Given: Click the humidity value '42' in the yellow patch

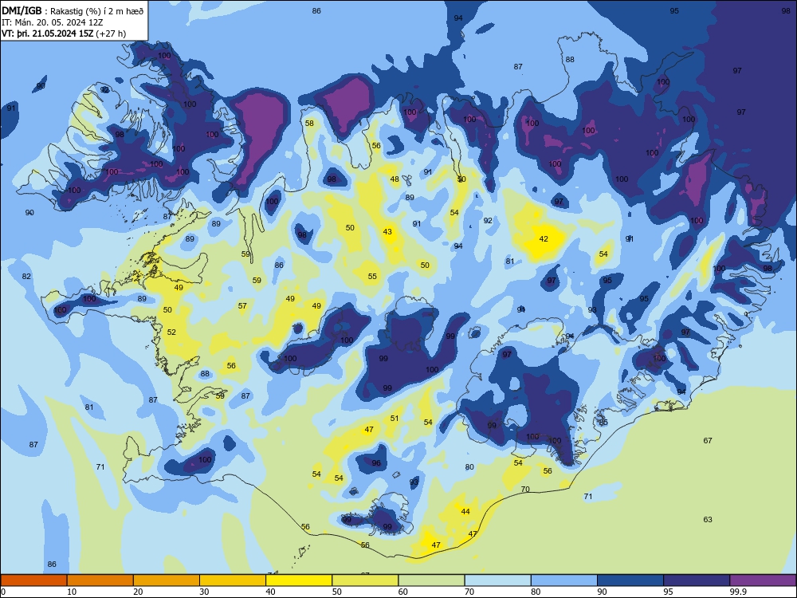Looking at the screenshot, I should 544,238.
